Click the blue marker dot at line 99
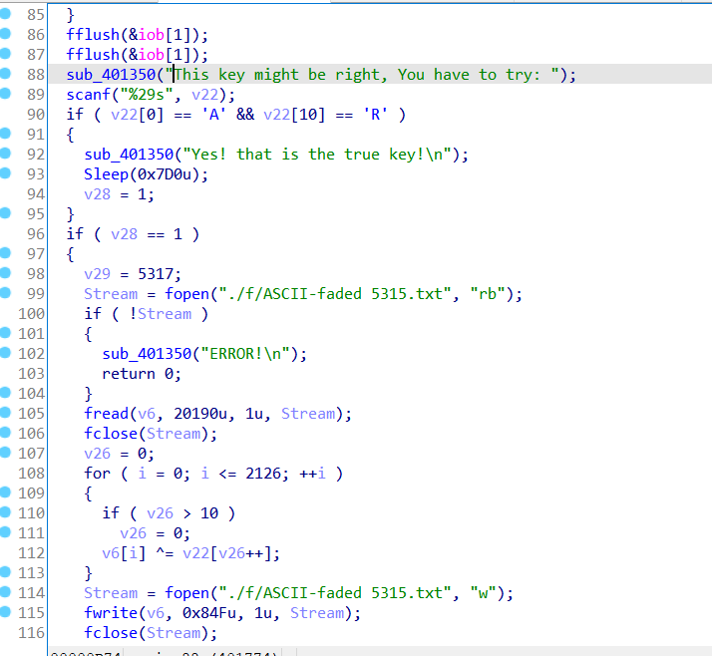This screenshot has height=656, width=712. 7,293
